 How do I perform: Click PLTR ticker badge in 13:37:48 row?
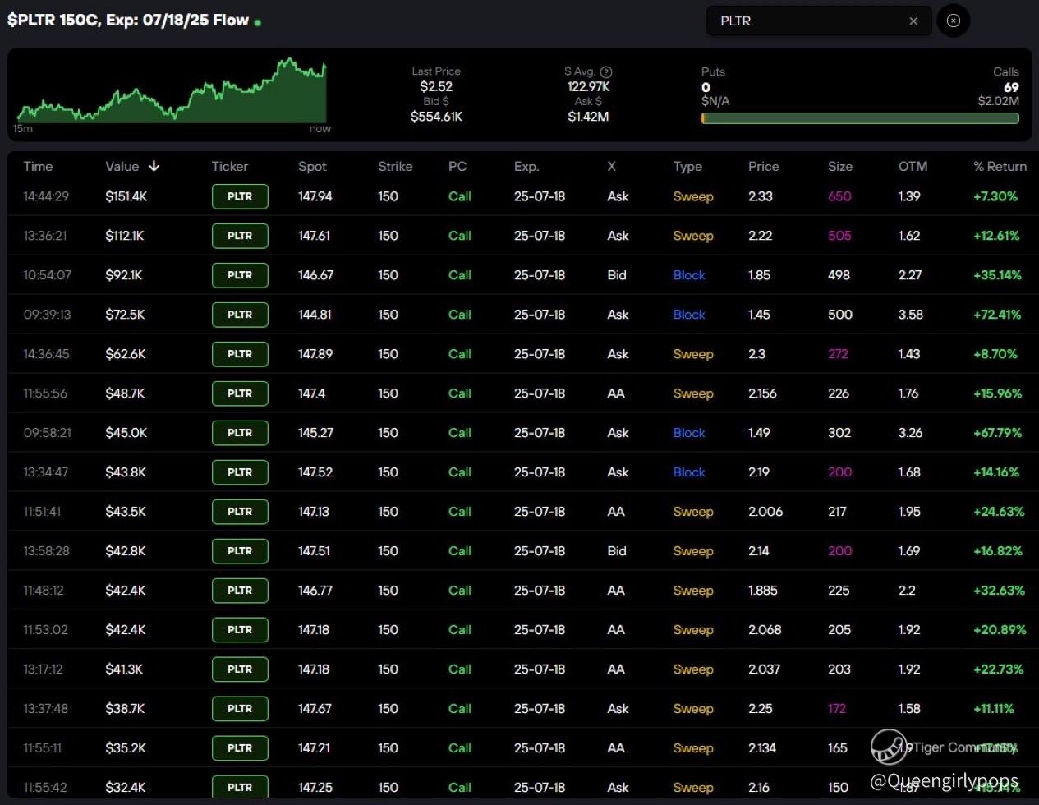click(240, 709)
